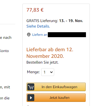
Task: Click the 77,83 € price
Action: click(35, 10)
